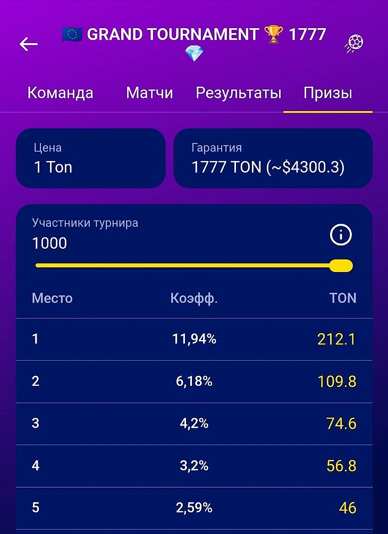Image resolution: width=388 pixels, height=534 pixels.
Task: Open the tournament participants info icon
Action: (x=341, y=235)
